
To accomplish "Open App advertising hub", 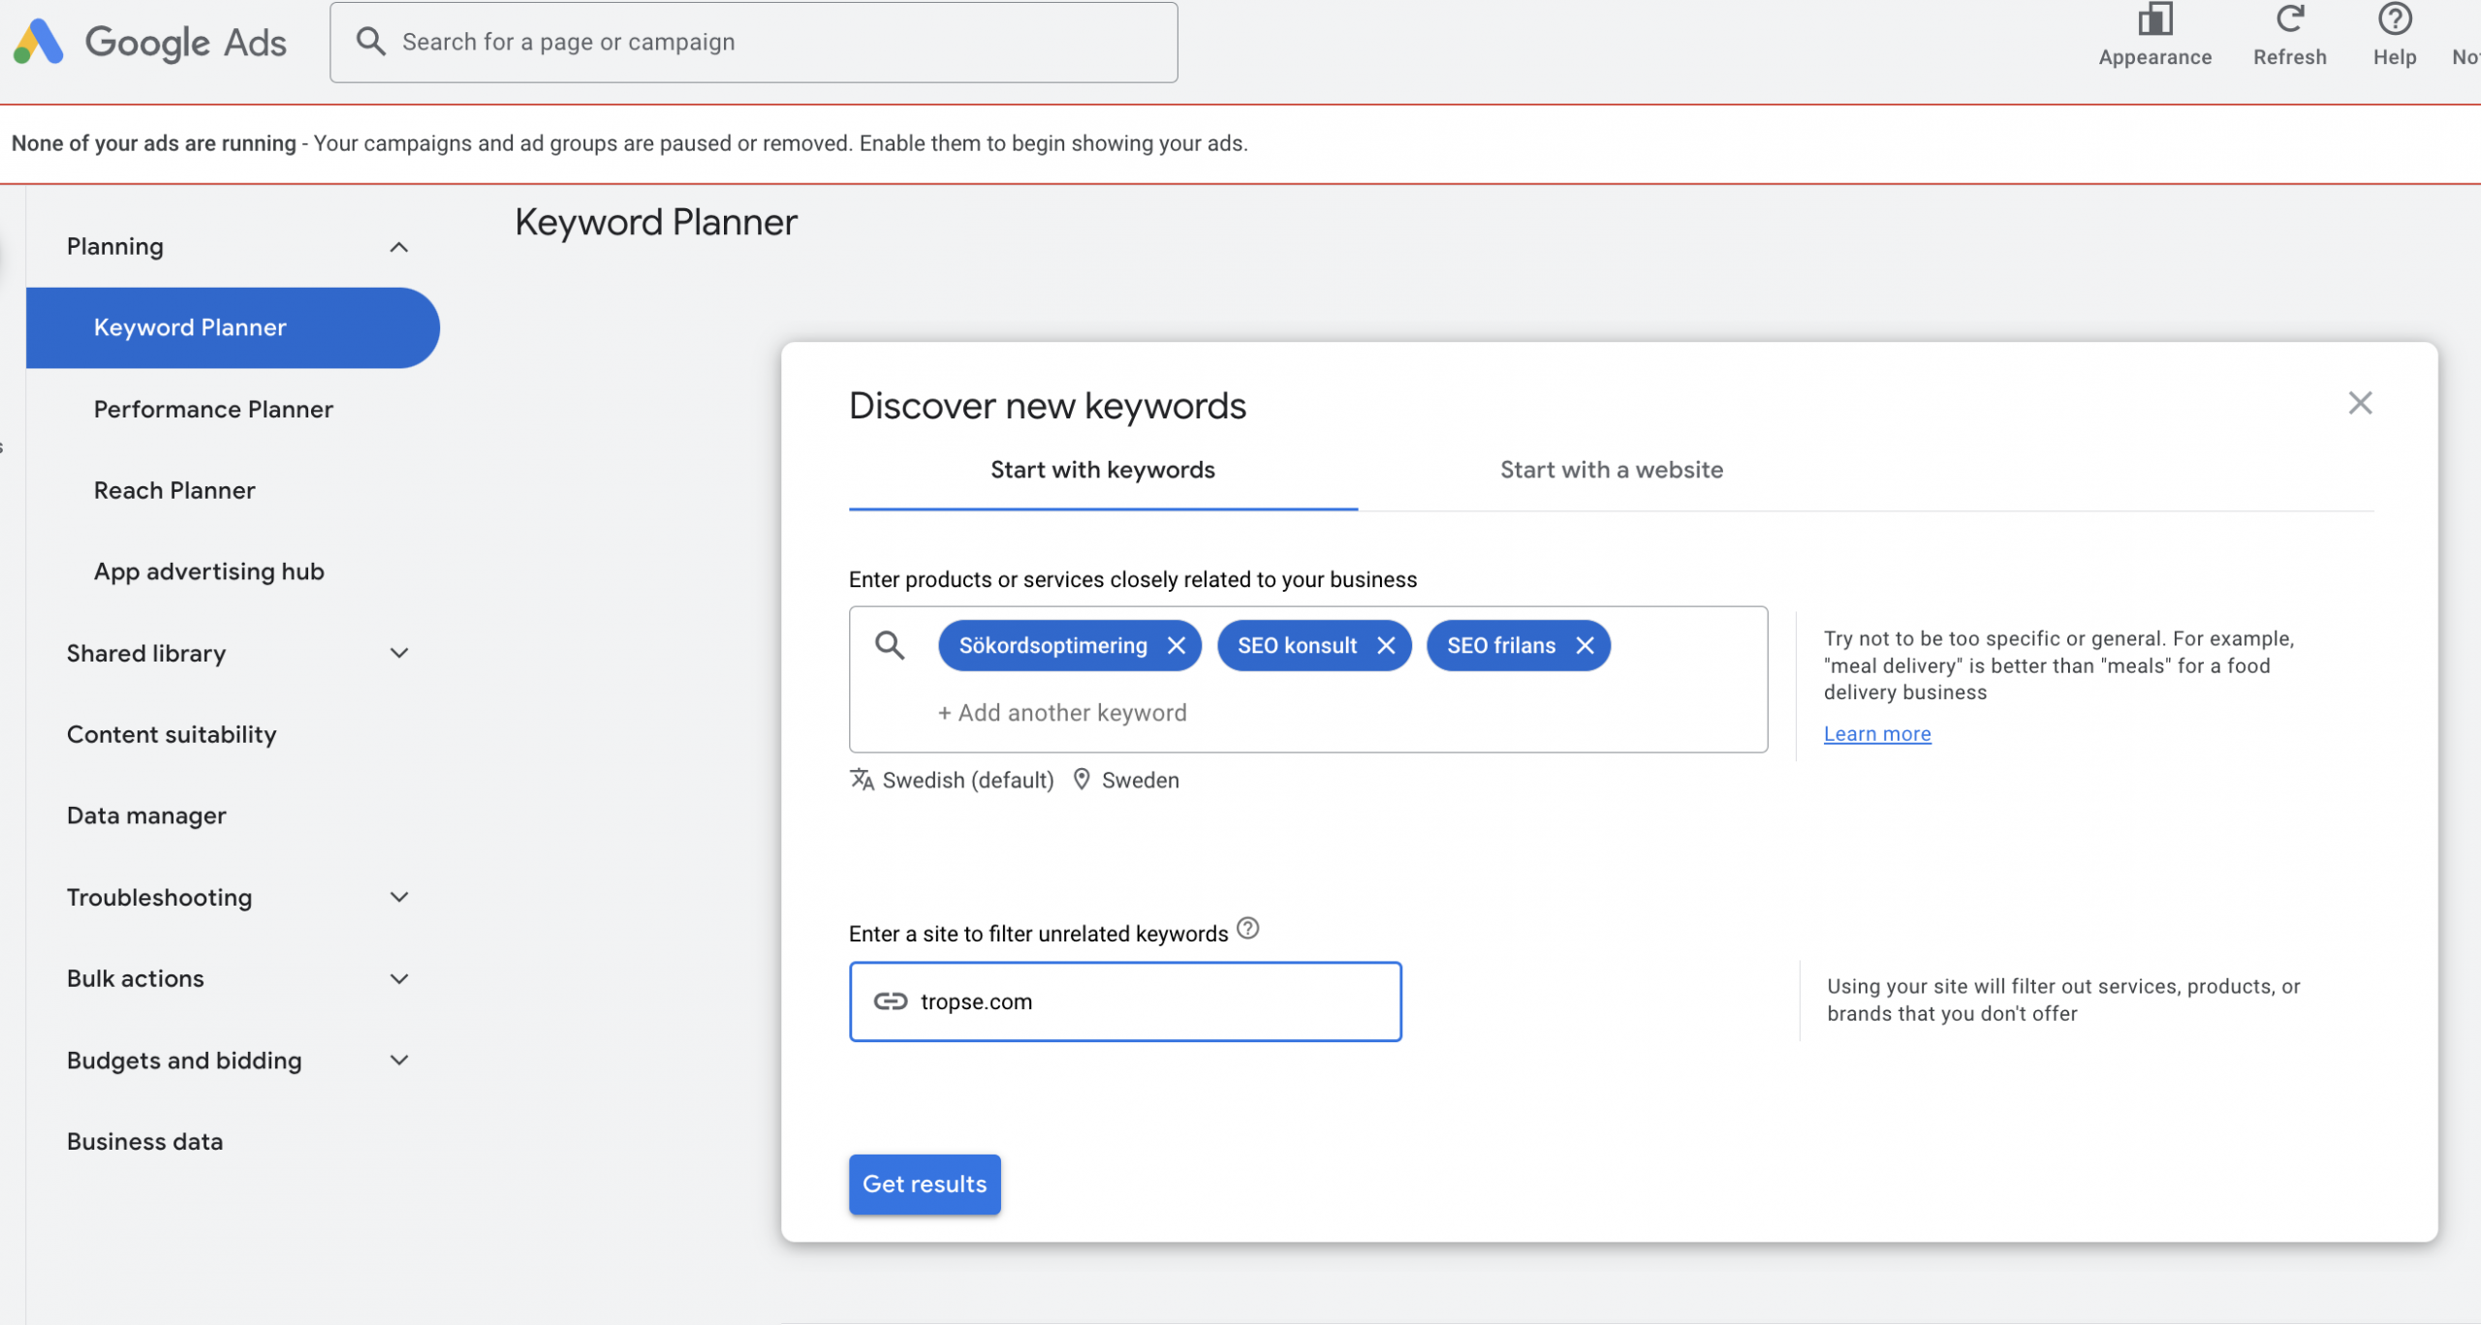I will click(x=208, y=571).
